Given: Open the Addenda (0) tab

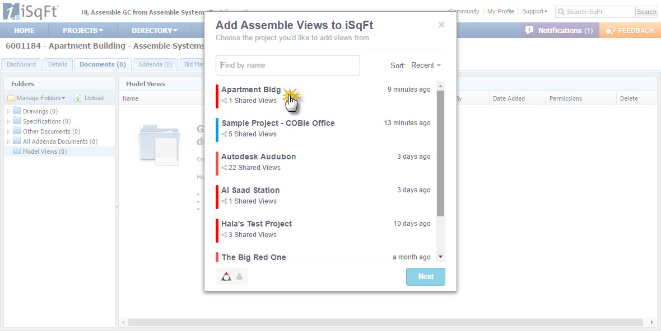Looking at the screenshot, I should point(155,64).
